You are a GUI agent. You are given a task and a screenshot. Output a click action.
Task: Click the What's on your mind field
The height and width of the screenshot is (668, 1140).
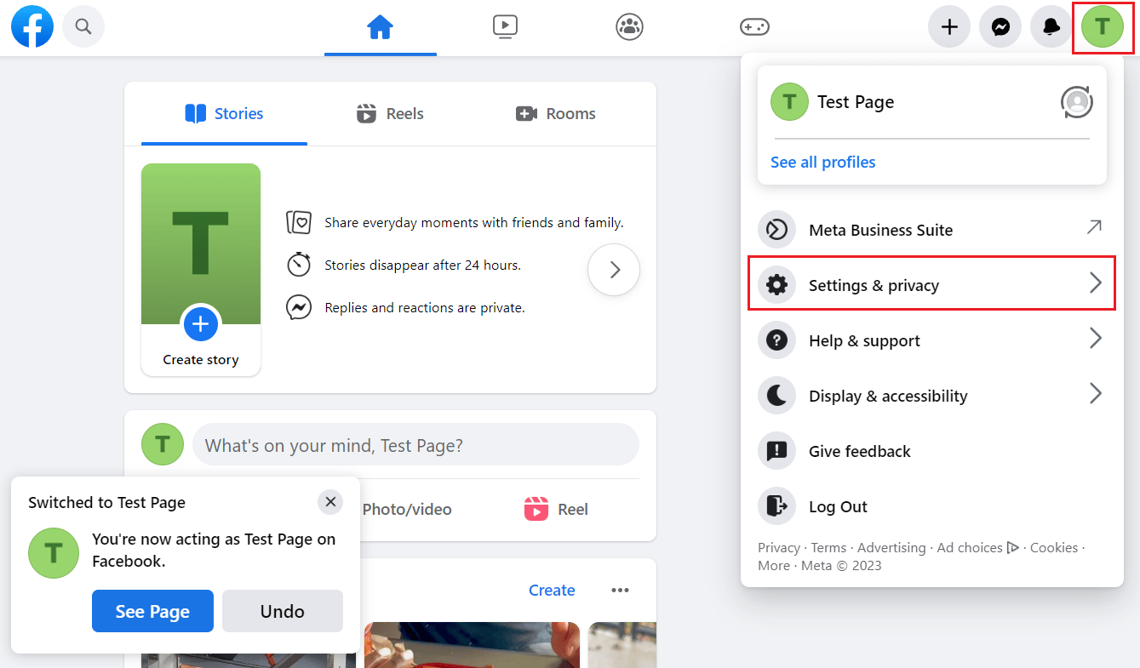[x=416, y=445]
